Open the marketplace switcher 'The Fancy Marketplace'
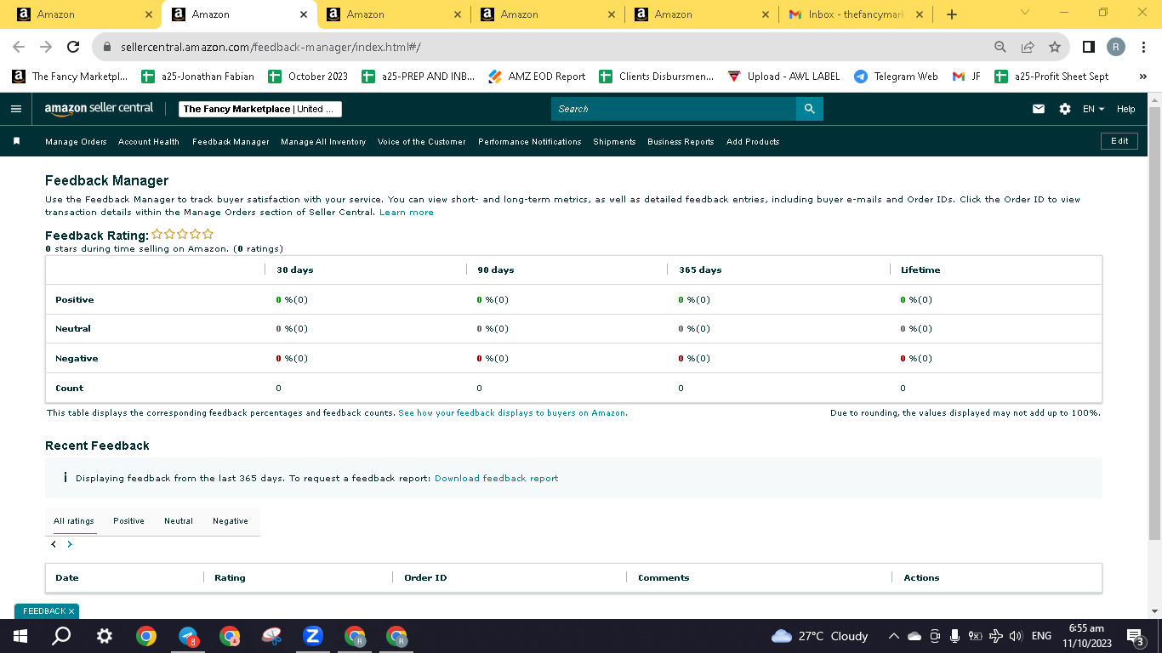1162x653 pixels. tap(261, 109)
